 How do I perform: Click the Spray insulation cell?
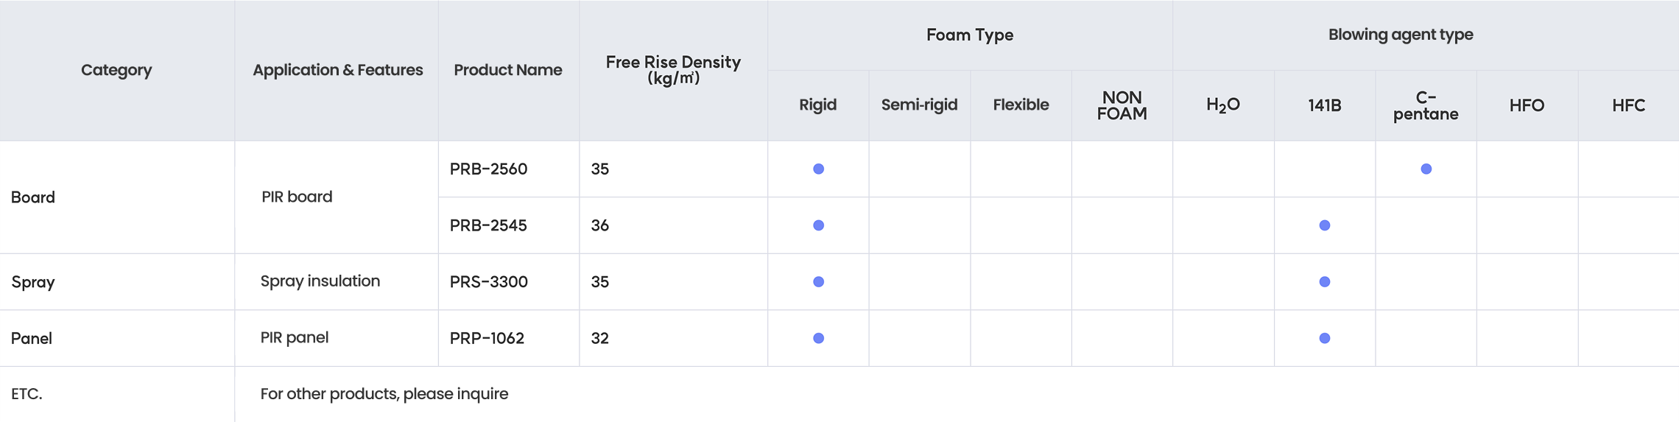pyautogui.click(x=320, y=281)
